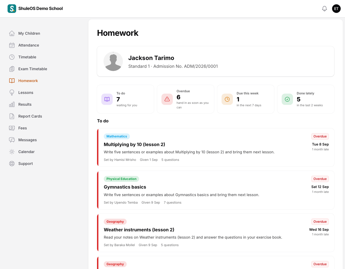
Task: Open the Fees section
Action: click(x=23, y=128)
